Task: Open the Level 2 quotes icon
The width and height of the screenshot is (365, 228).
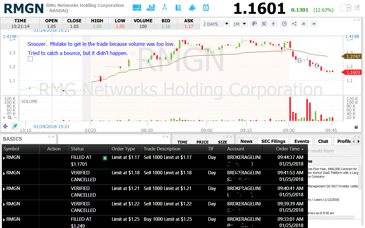Action: click(x=178, y=8)
